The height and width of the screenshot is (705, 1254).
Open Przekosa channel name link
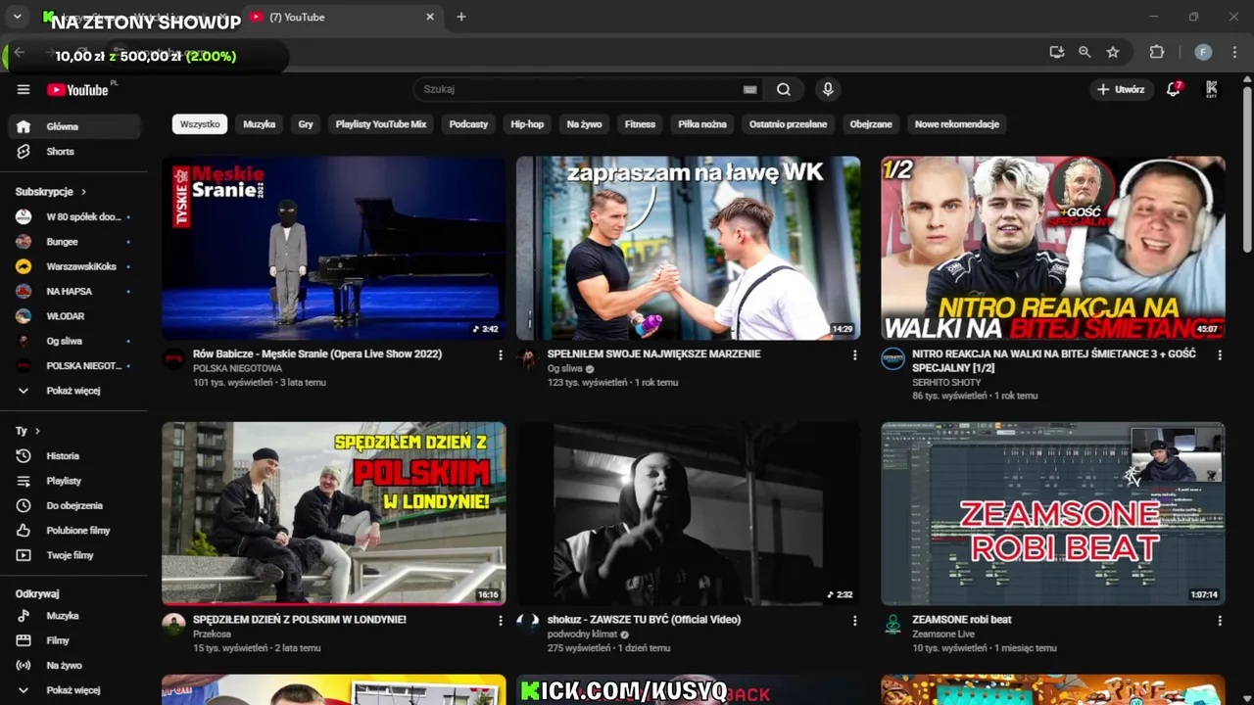[212, 634]
